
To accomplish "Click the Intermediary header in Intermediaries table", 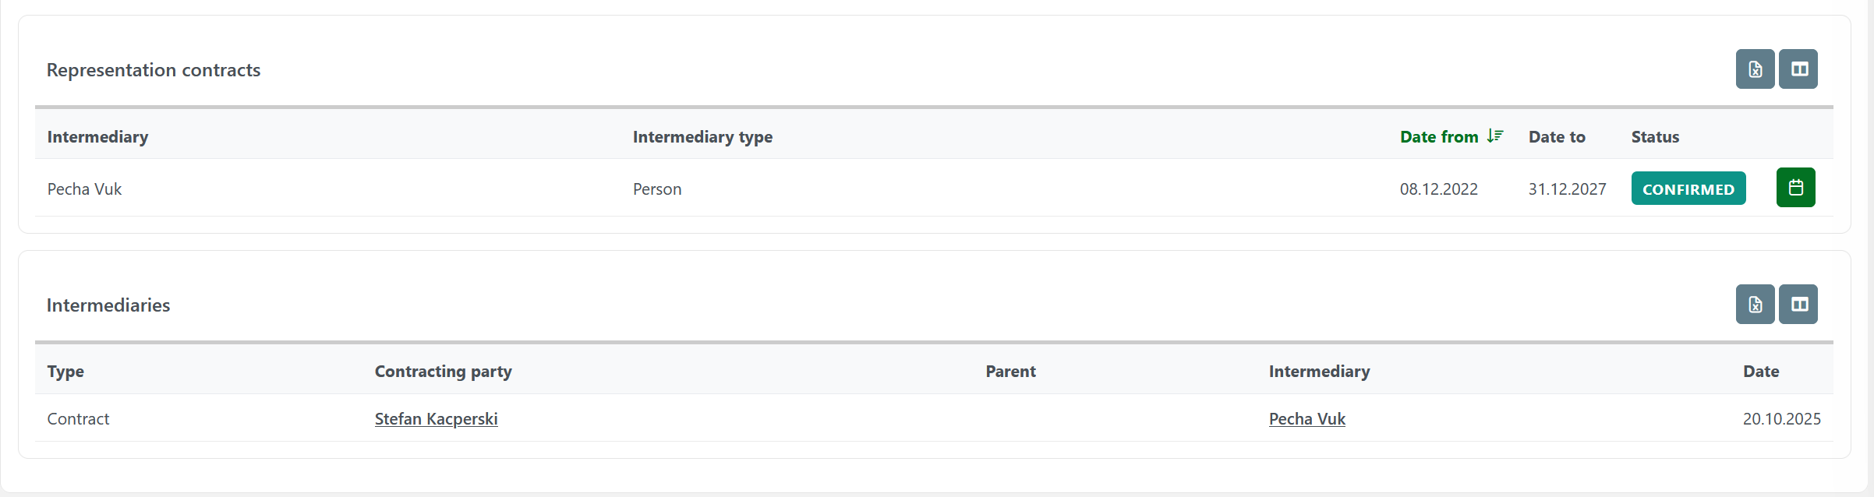I will point(1319,372).
